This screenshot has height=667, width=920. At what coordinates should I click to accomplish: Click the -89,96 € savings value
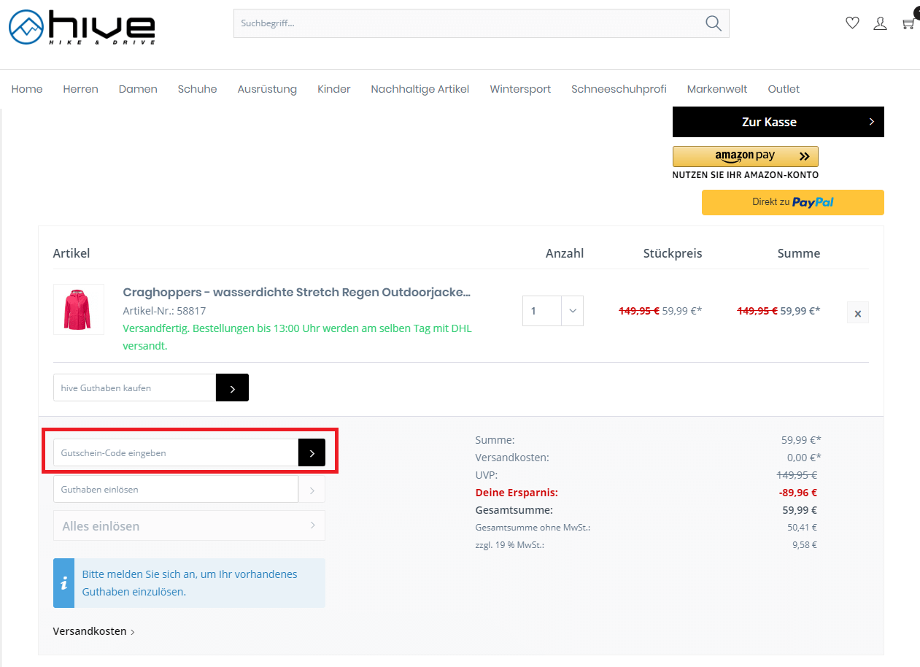tap(798, 493)
